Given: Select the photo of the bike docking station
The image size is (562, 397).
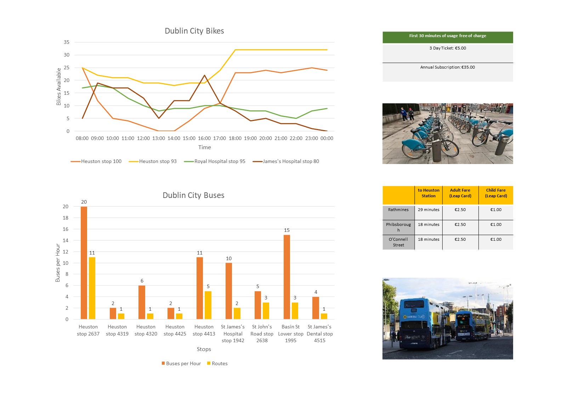Looking at the screenshot, I should 447,134.
